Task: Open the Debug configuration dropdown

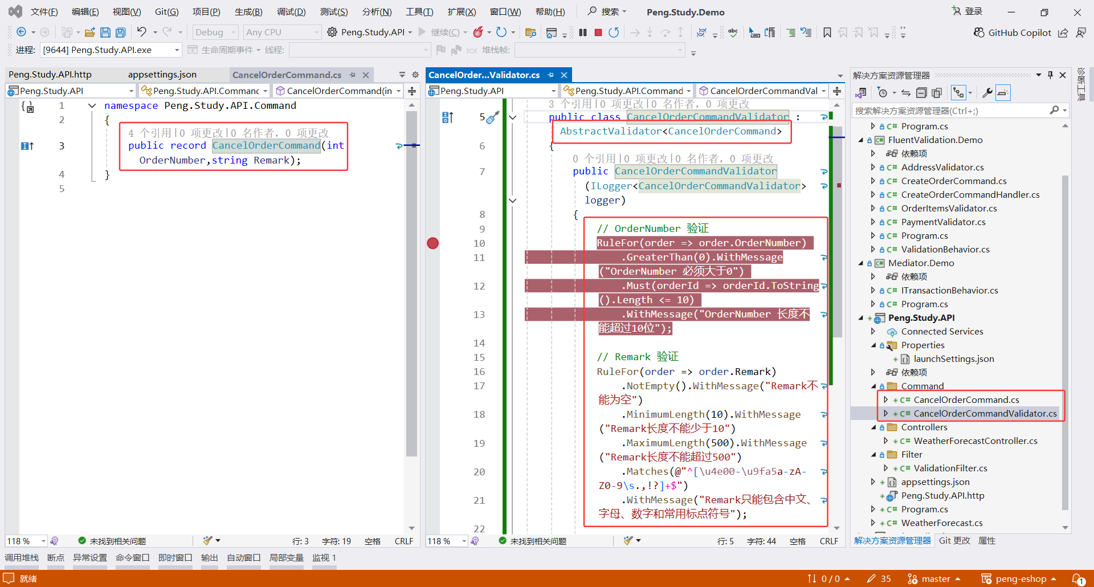Action: point(215,32)
